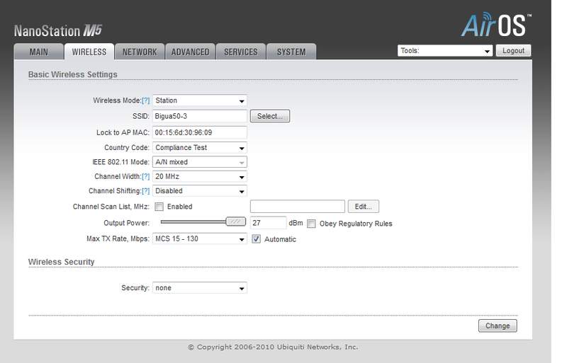Open help for Channel Width

click(x=146, y=176)
